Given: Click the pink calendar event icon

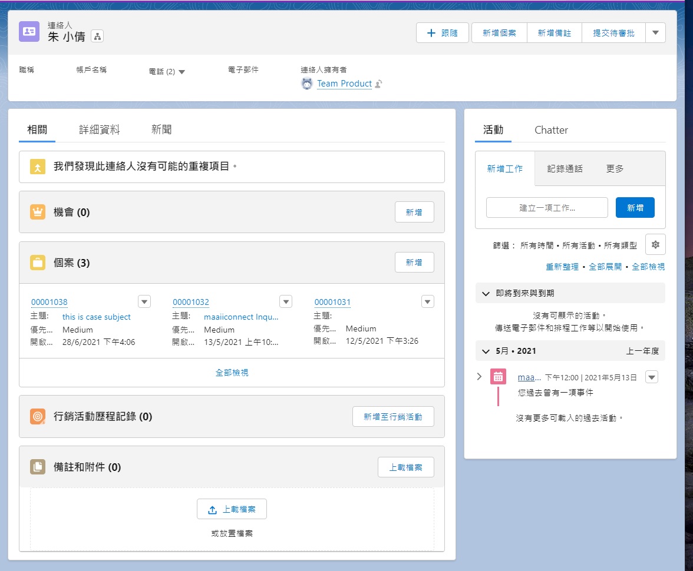Looking at the screenshot, I should [498, 377].
